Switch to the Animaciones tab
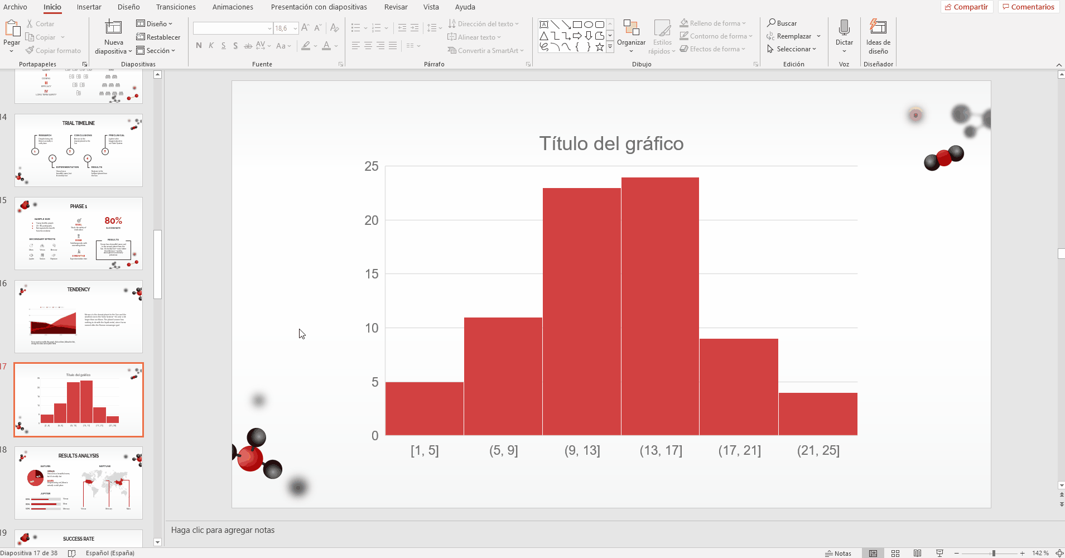 pyautogui.click(x=233, y=7)
